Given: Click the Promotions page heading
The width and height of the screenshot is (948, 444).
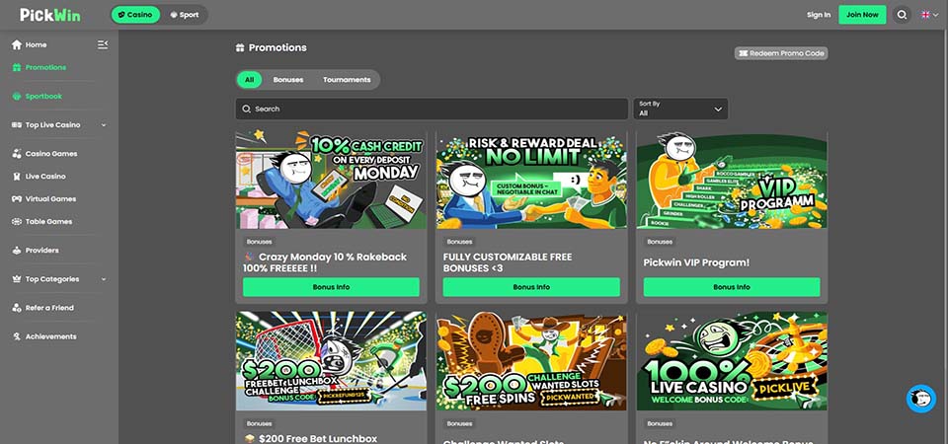Looking at the screenshot, I should (x=277, y=47).
